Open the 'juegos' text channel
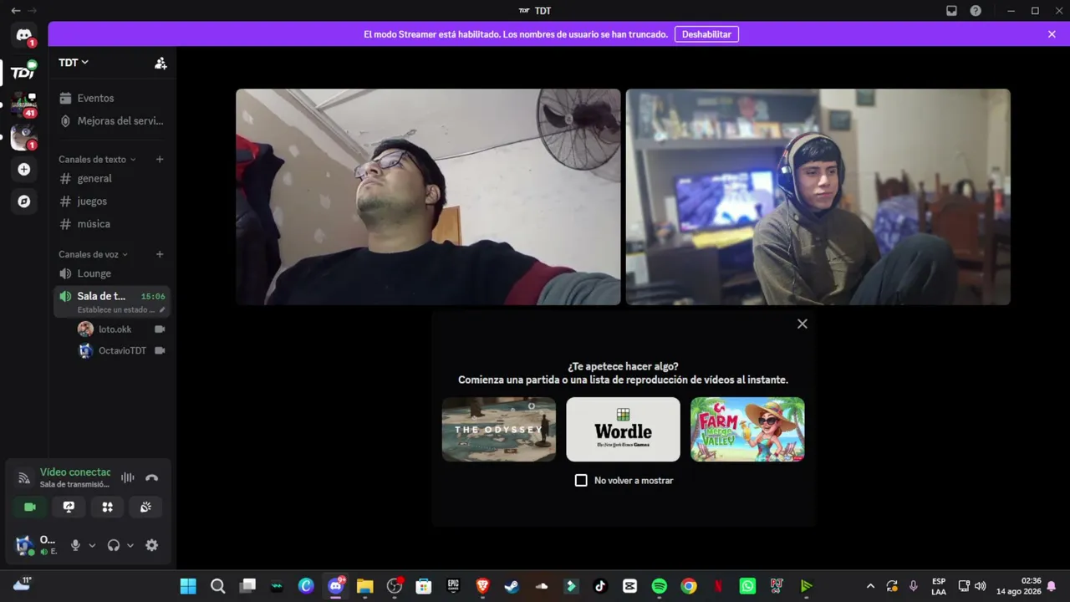 [x=112, y=201]
